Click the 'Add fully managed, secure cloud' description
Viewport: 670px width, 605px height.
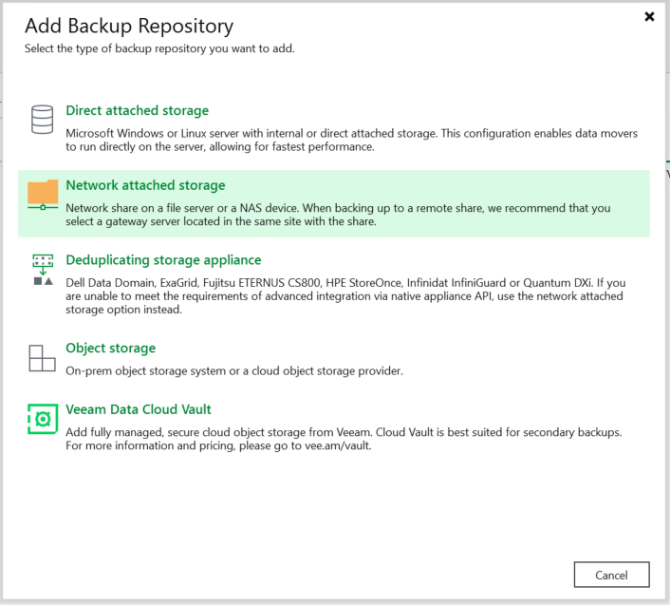tap(344, 439)
